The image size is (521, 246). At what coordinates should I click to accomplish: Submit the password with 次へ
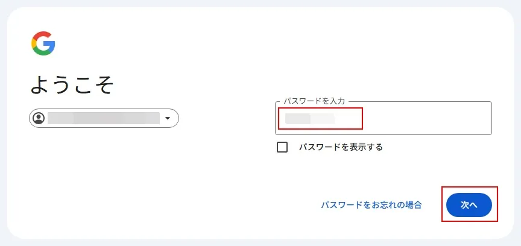click(x=469, y=205)
